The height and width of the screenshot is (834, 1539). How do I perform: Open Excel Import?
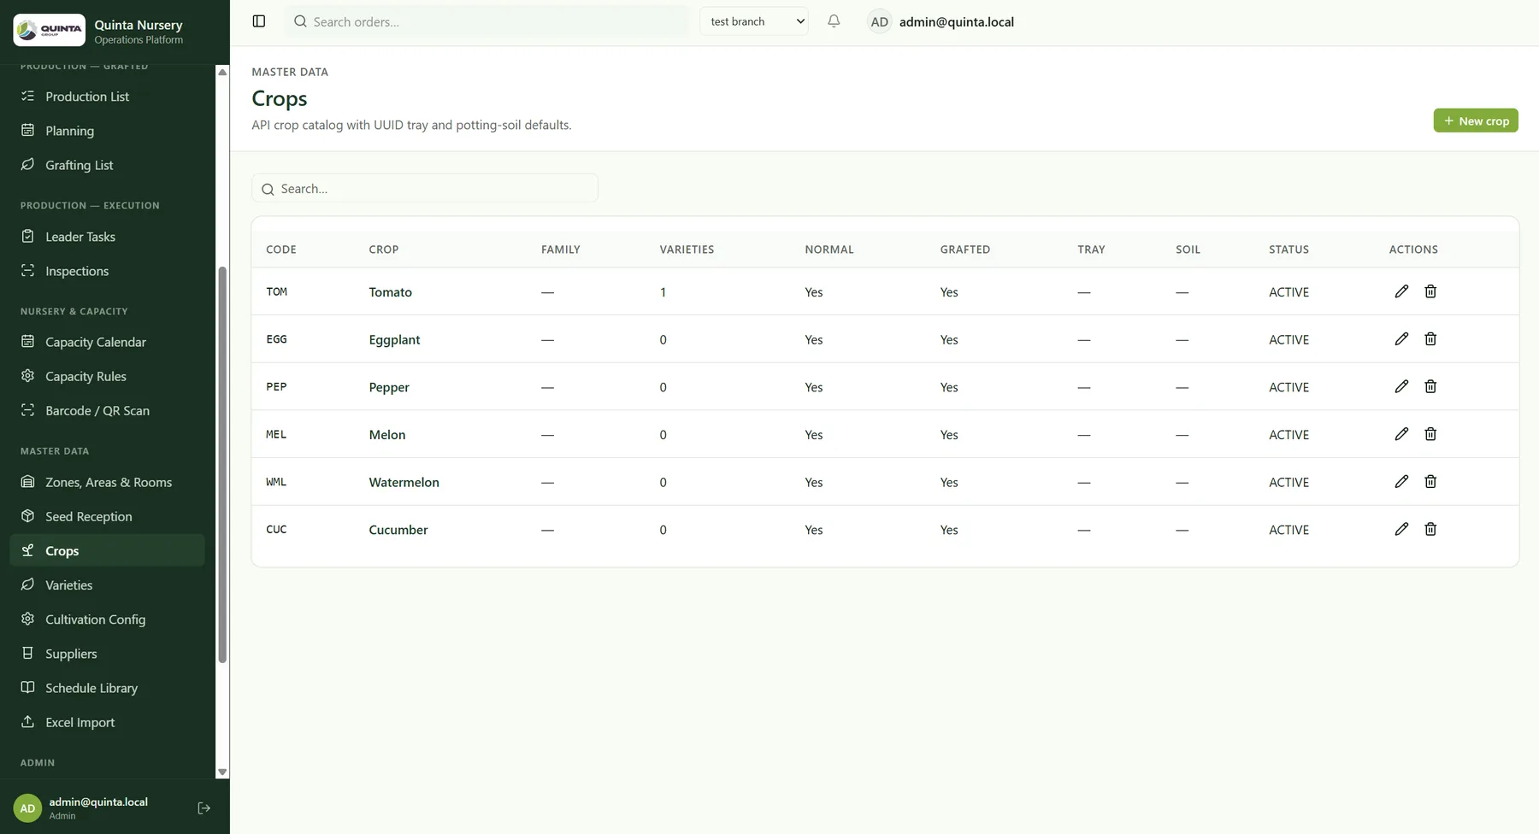pyautogui.click(x=107, y=722)
